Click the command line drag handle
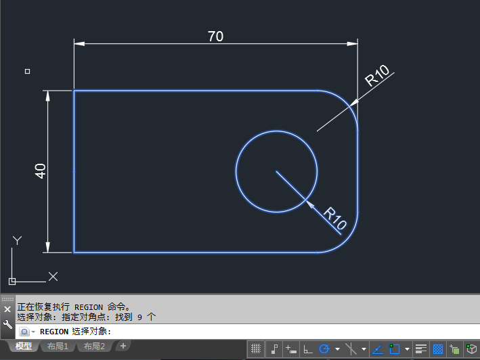The image size is (480, 360). point(7,299)
